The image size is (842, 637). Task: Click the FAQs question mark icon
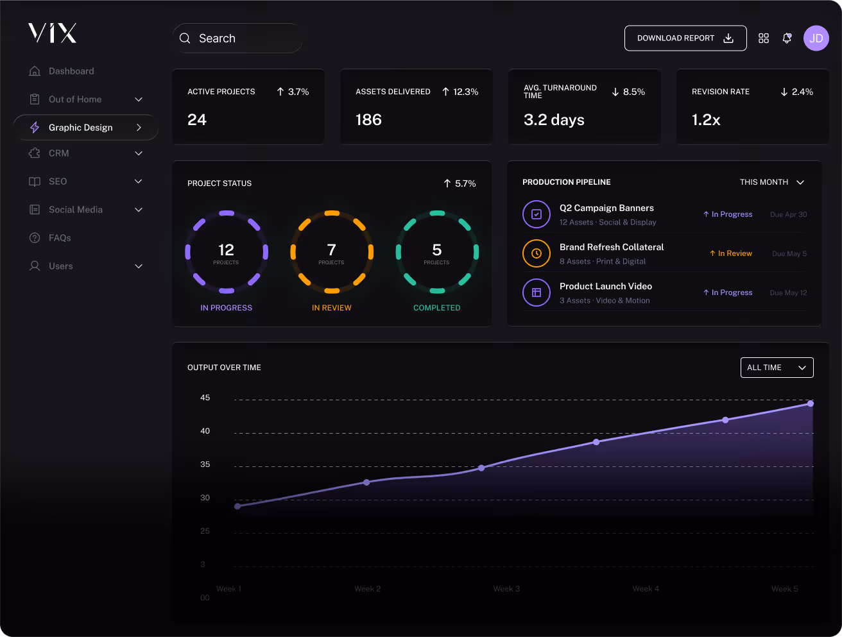click(35, 238)
